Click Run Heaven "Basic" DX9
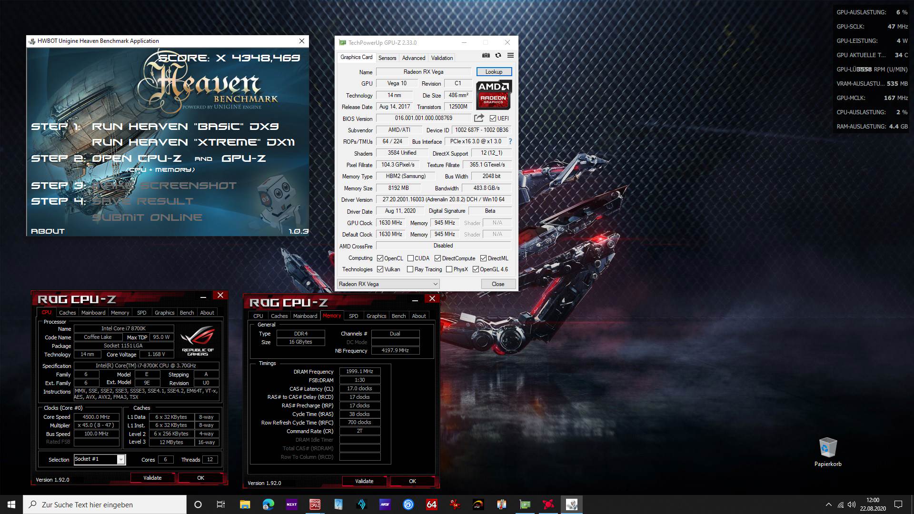914x514 pixels. pyautogui.click(x=185, y=127)
